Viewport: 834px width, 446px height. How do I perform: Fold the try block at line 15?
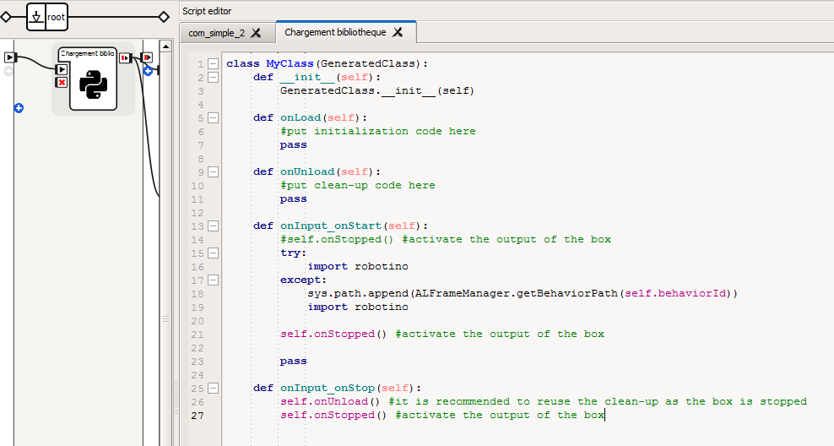pos(213,253)
